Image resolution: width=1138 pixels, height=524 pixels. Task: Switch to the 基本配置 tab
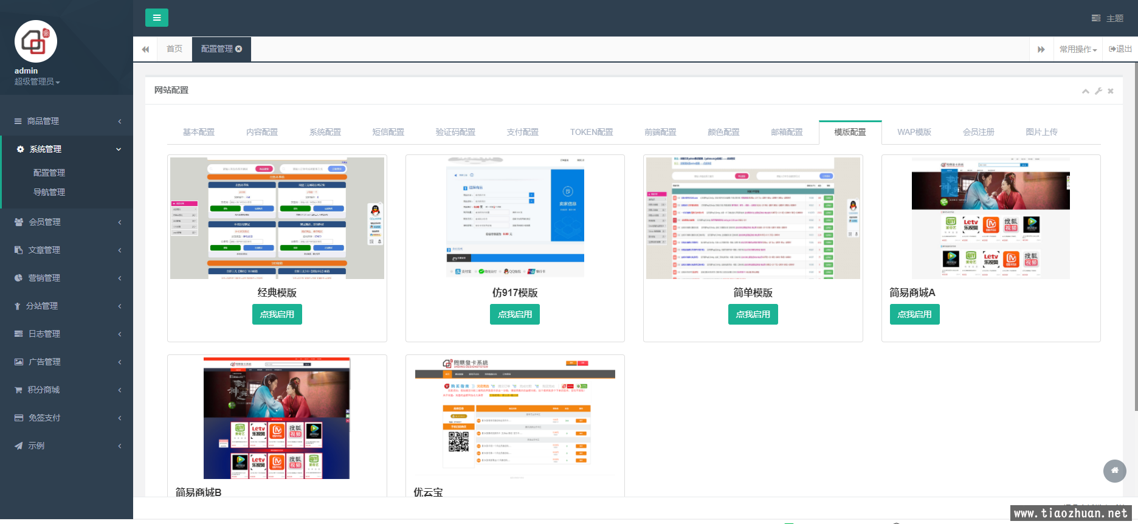coord(199,132)
